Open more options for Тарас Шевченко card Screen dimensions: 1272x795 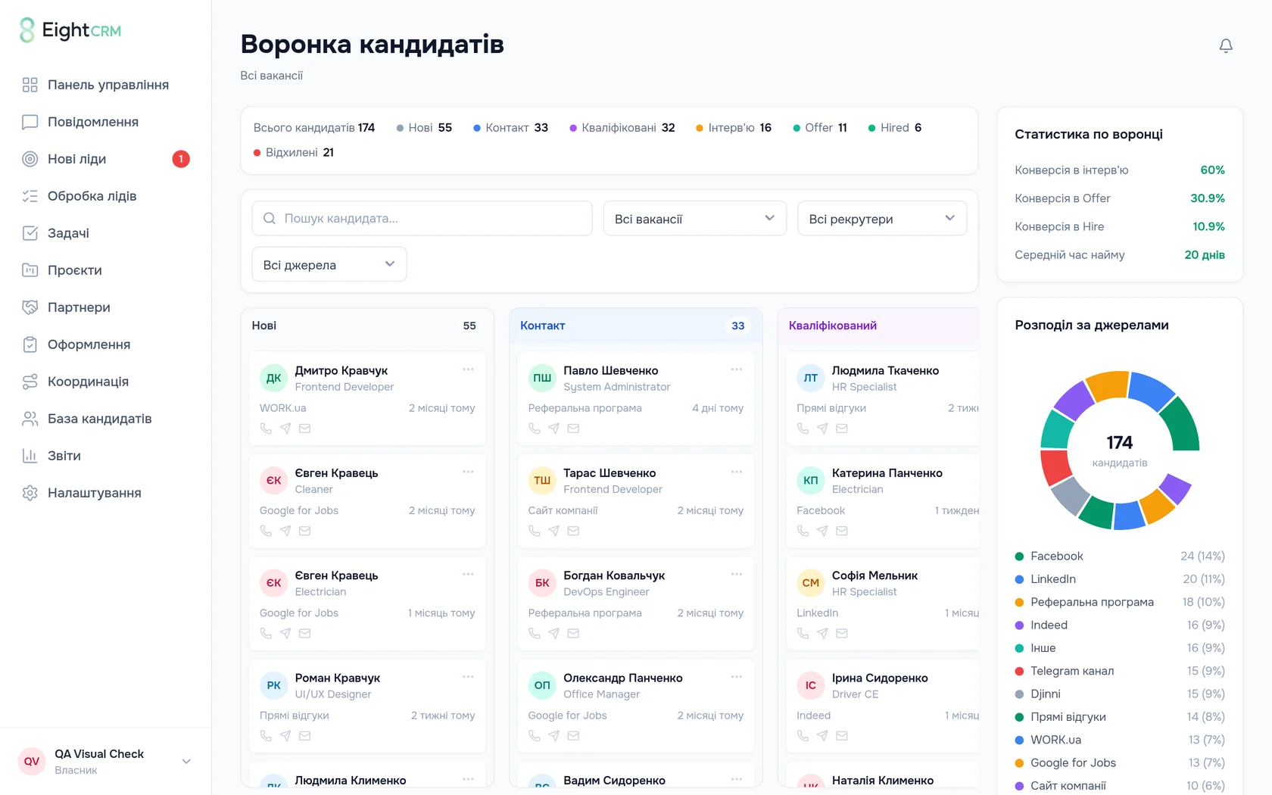[x=737, y=472]
